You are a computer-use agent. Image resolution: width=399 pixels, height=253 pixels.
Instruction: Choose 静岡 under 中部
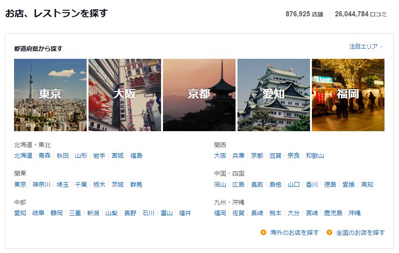57,213
